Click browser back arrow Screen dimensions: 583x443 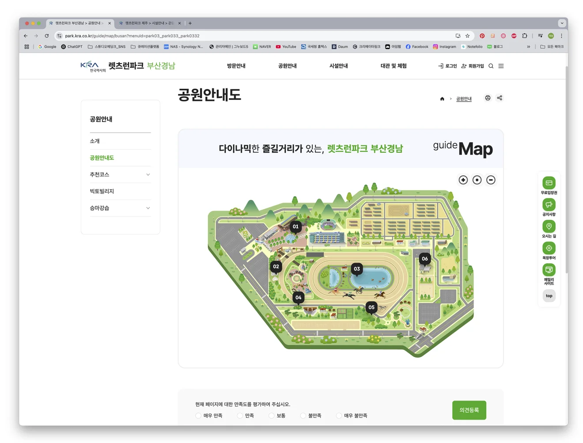pos(26,36)
